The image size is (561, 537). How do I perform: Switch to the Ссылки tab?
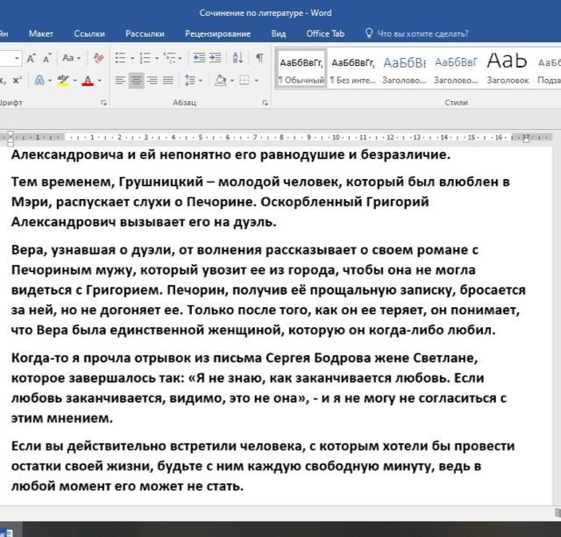tap(89, 33)
